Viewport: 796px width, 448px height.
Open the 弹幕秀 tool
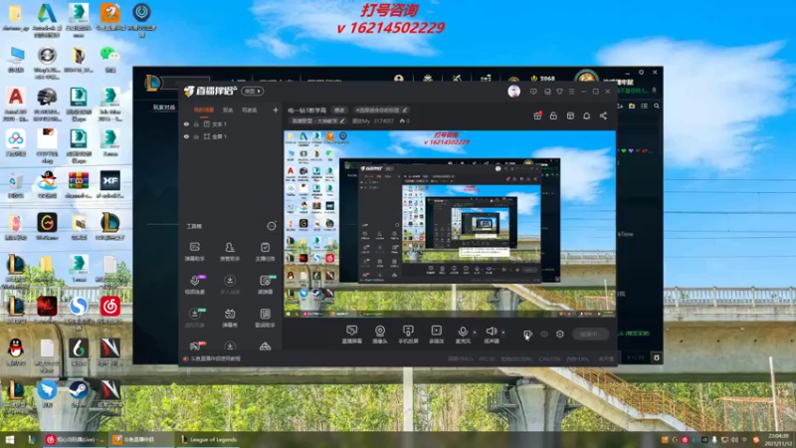(x=230, y=318)
